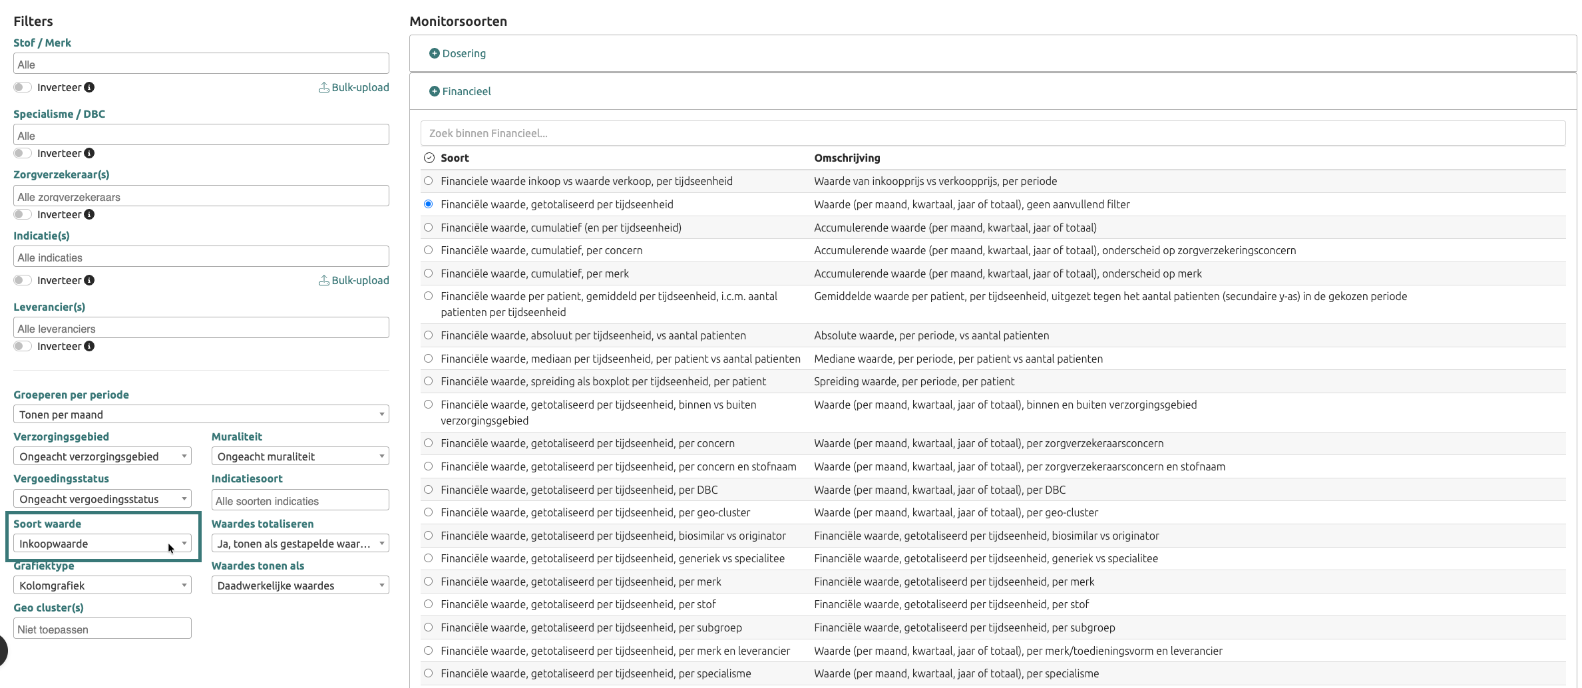Open the Waardes tonen als dropdown
Image resolution: width=1582 pixels, height=688 pixels.
[x=300, y=585]
